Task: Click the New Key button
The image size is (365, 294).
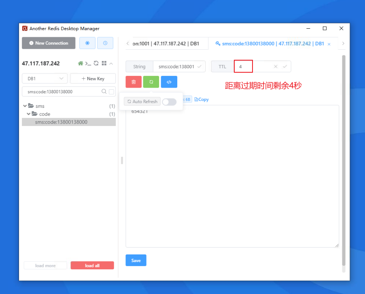Action: (93, 78)
